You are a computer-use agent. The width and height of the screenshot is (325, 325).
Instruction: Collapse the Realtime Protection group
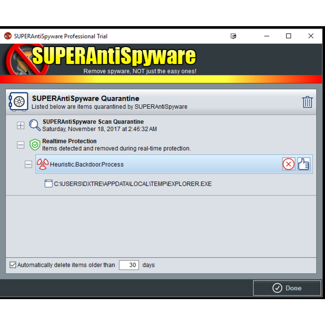21,145
